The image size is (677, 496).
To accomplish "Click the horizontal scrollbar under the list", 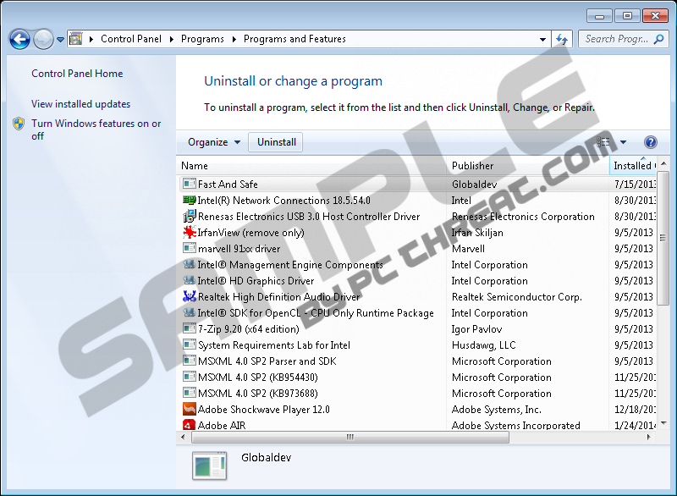I will (348, 438).
